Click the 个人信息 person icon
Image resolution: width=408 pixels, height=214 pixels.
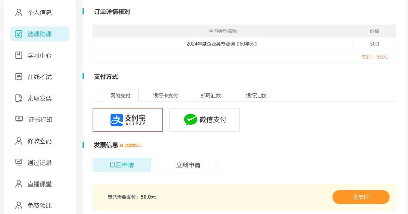[19, 13]
